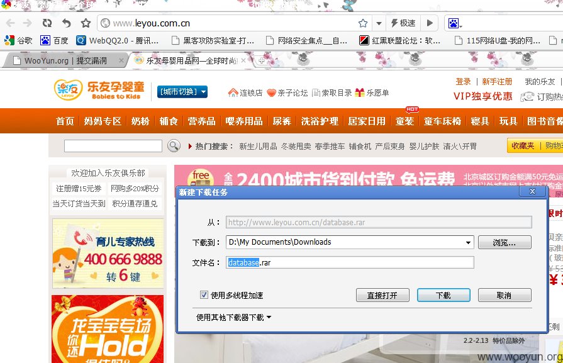
Task: Go forward with the browser forward arrow
Action: 27,23
